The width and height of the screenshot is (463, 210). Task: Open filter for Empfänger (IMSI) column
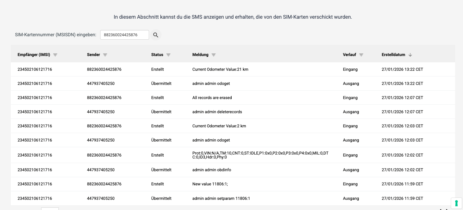pyautogui.click(x=55, y=55)
